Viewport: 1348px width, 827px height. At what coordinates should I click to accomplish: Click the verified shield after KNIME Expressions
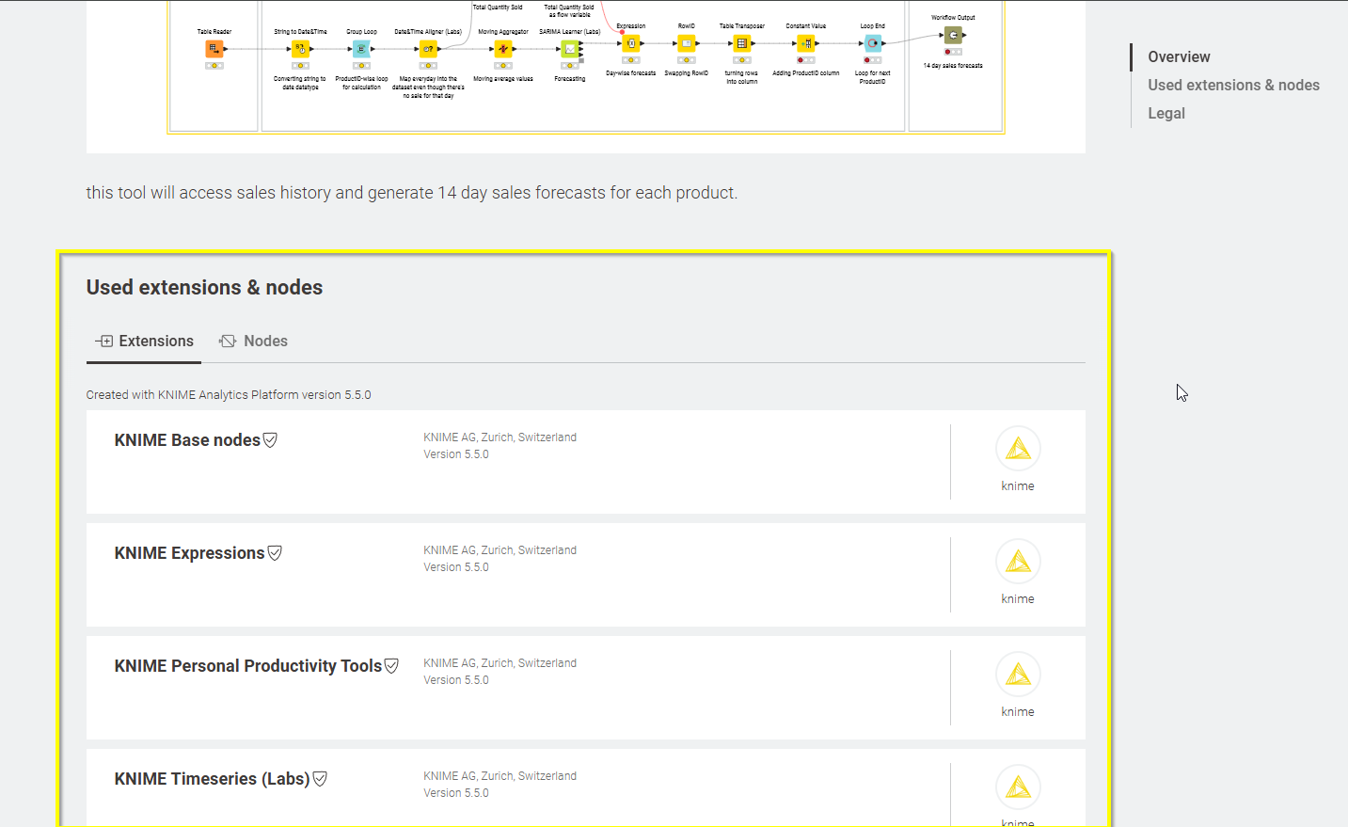[x=275, y=553]
